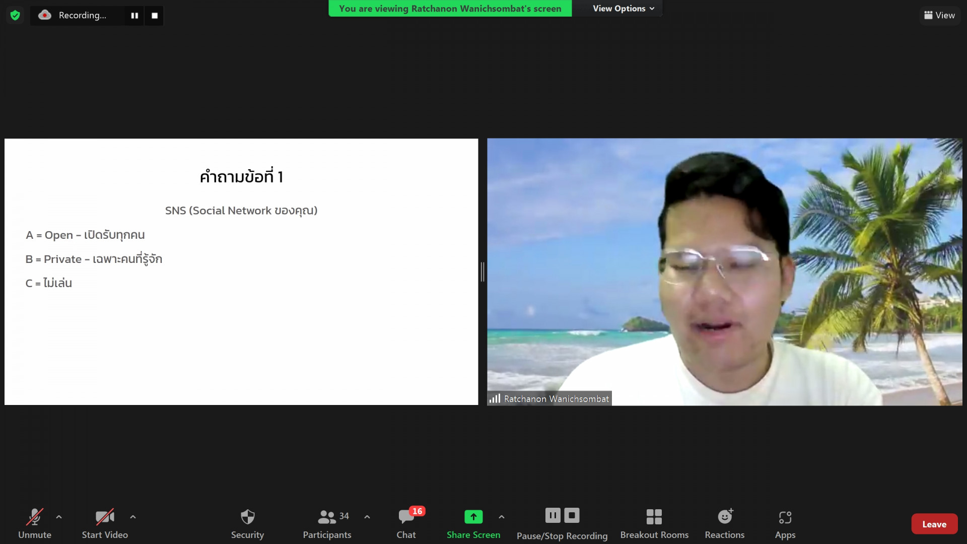Image resolution: width=967 pixels, height=544 pixels.
Task: Click the divider handle between shared screen and video
Action: [x=482, y=272]
